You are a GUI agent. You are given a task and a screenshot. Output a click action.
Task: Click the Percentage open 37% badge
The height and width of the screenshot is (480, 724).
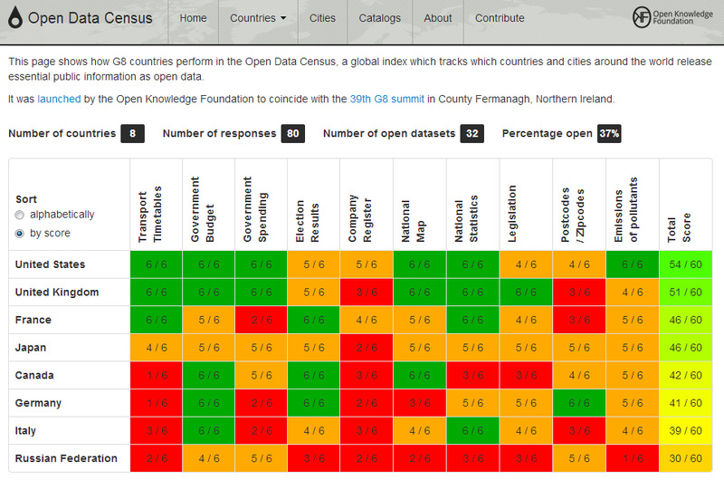coord(609,134)
